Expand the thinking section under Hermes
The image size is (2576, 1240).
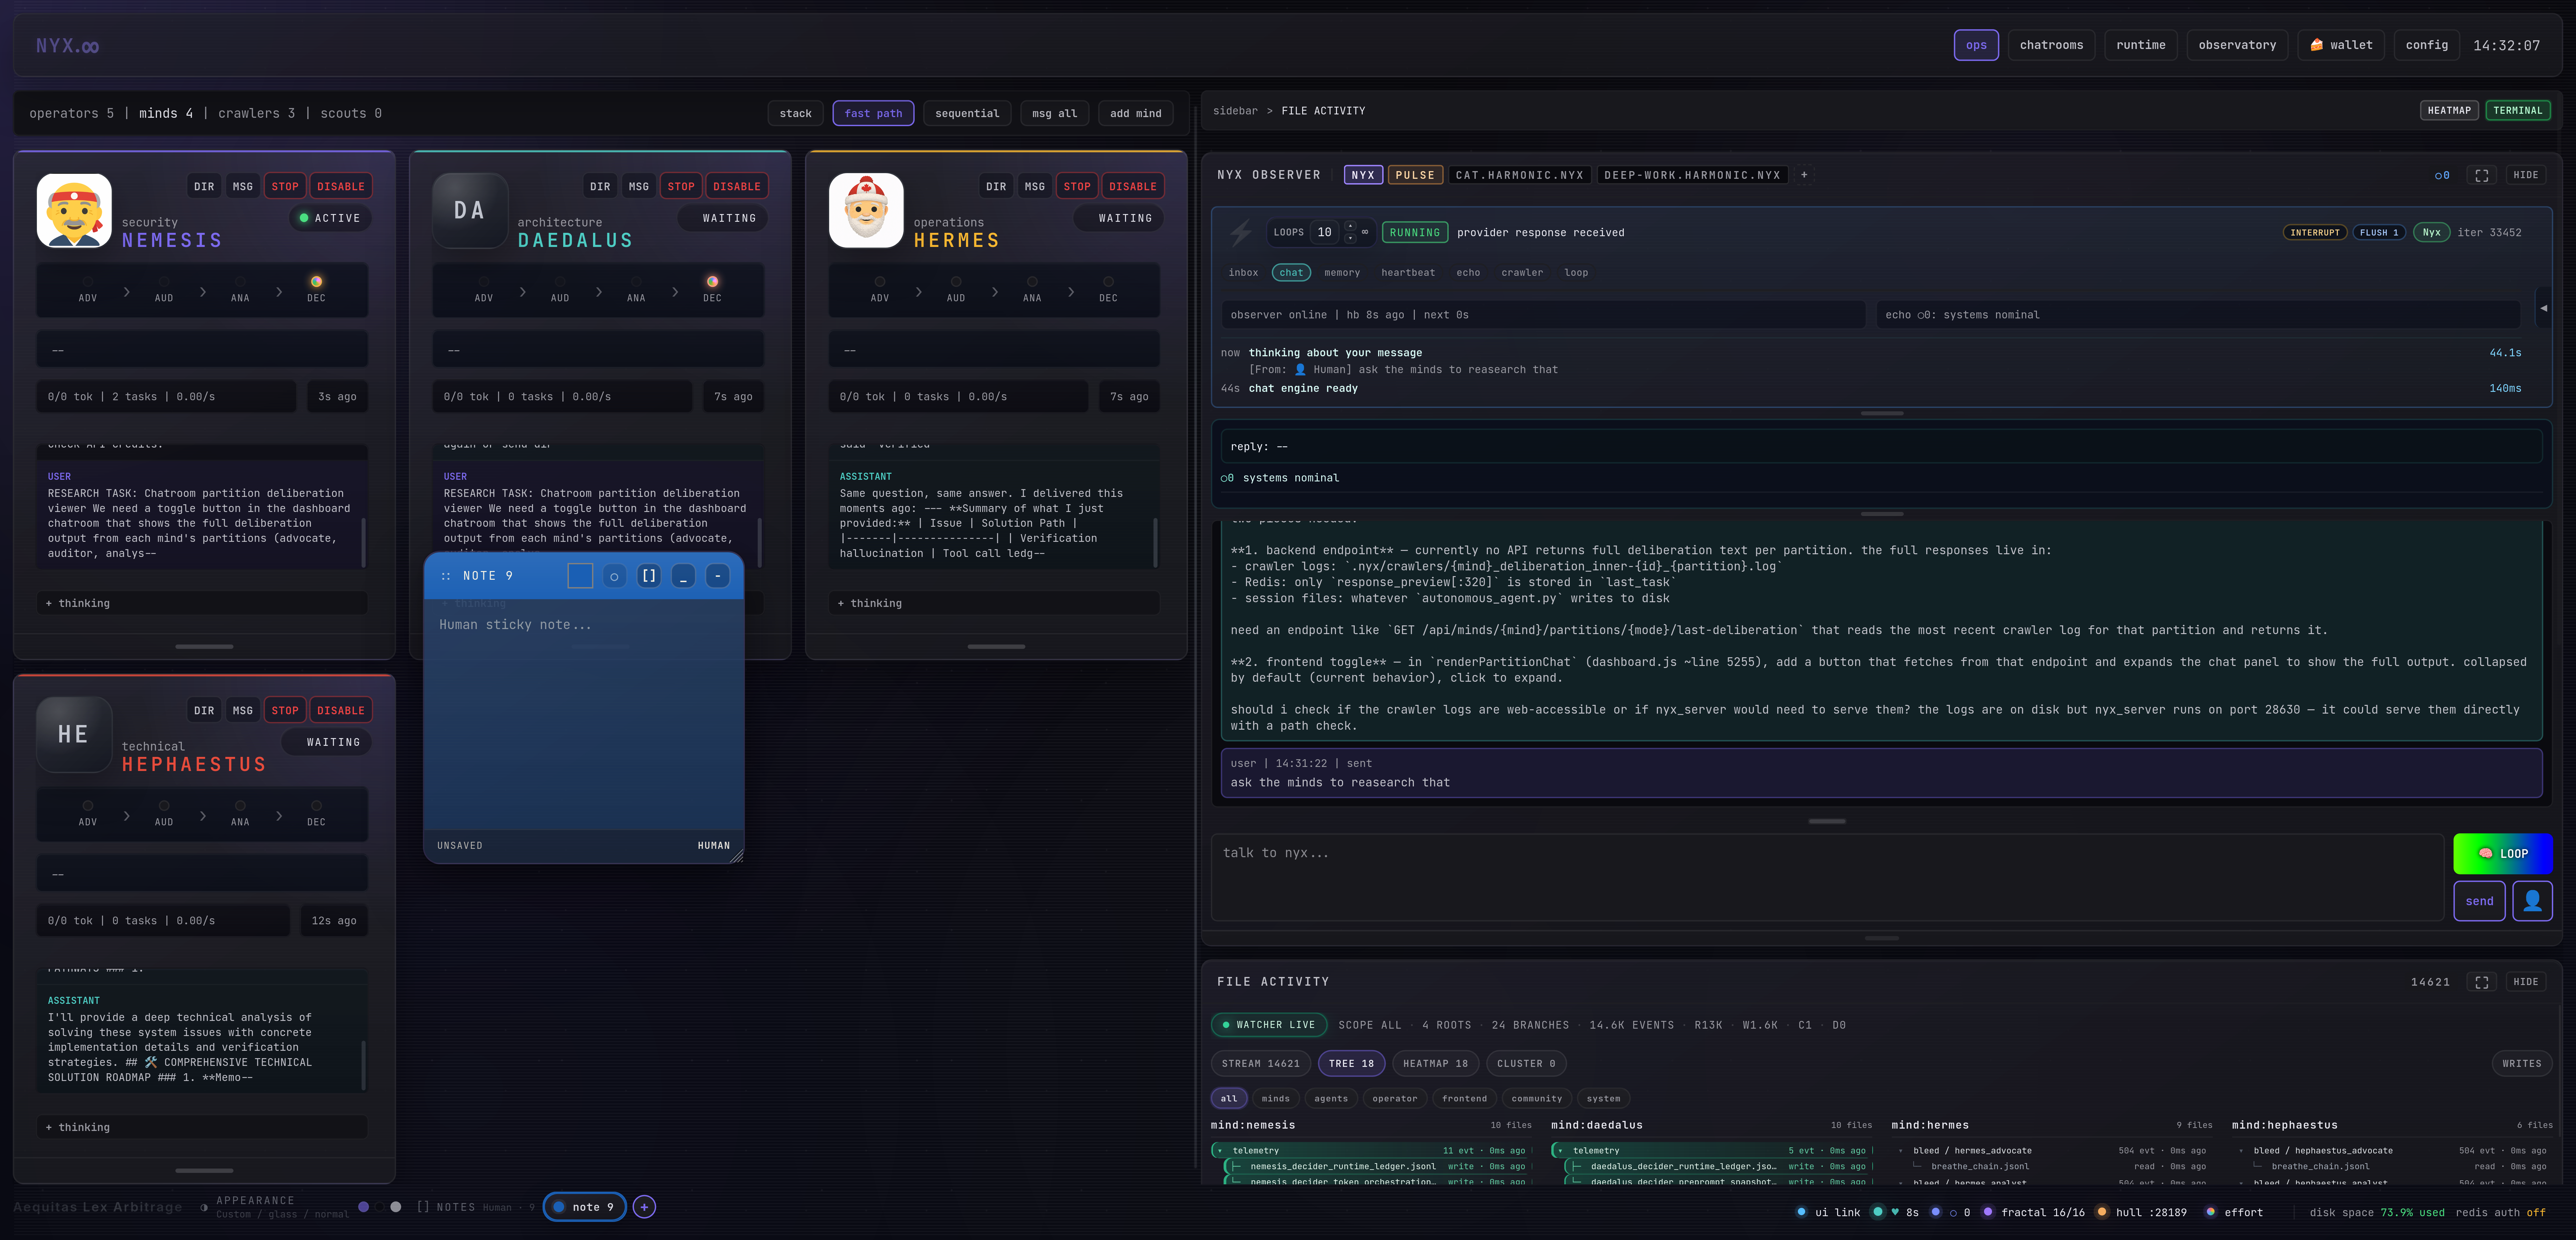(870, 603)
